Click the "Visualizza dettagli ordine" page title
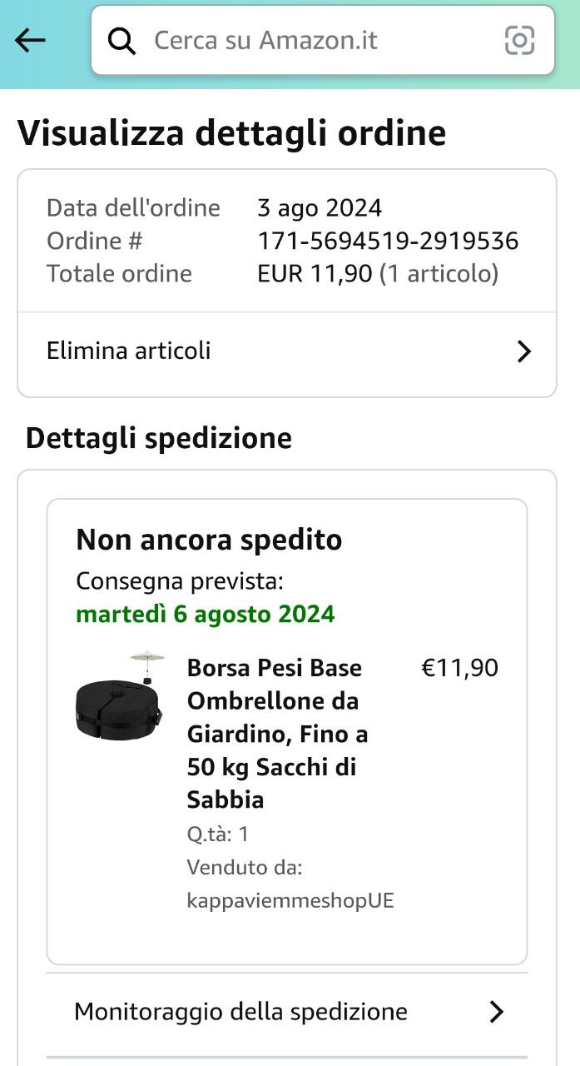This screenshot has width=580, height=1066. click(231, 133)
